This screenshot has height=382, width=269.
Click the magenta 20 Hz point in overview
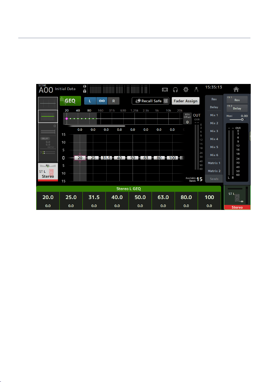click(67, 119)
